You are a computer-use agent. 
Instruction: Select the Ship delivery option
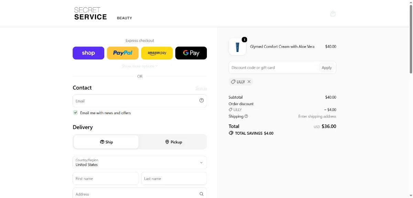click(x=106, y=142)
